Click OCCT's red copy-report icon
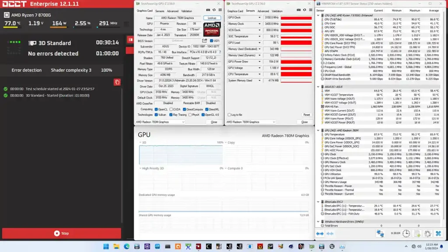This screenshot has height=252, width=448. pyautogui.click(x=117, y=82)
